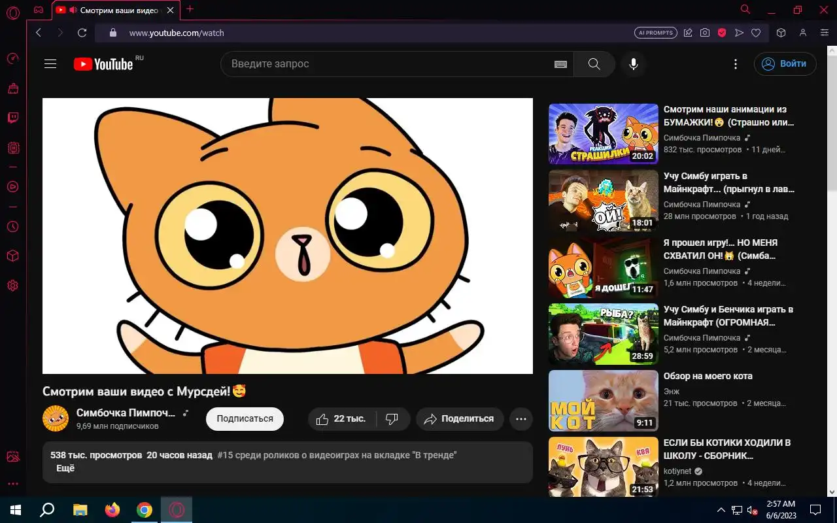
Task: Add page to bookmarks heart icon
Action: coord(756,33)
